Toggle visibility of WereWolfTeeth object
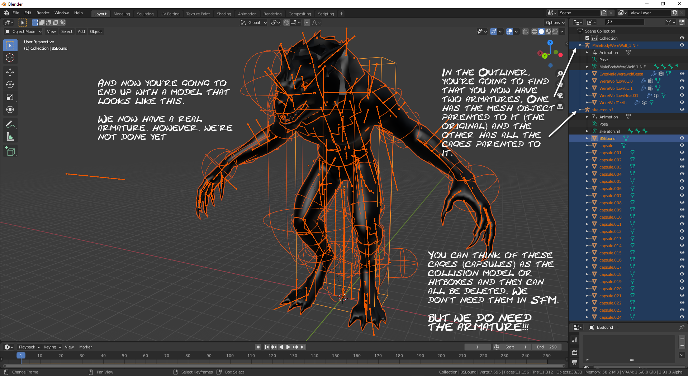 [x=682, y=102]
